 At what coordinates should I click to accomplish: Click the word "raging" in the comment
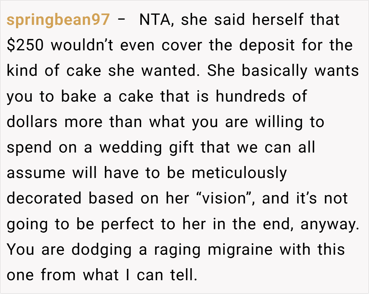coord(178,250)
